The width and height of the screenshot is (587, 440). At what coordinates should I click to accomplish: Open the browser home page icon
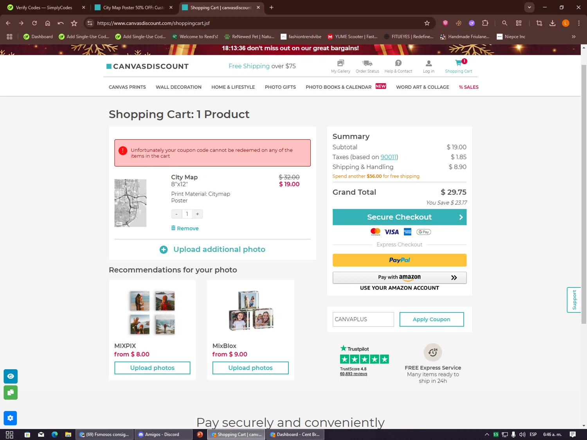click(48, 23)
